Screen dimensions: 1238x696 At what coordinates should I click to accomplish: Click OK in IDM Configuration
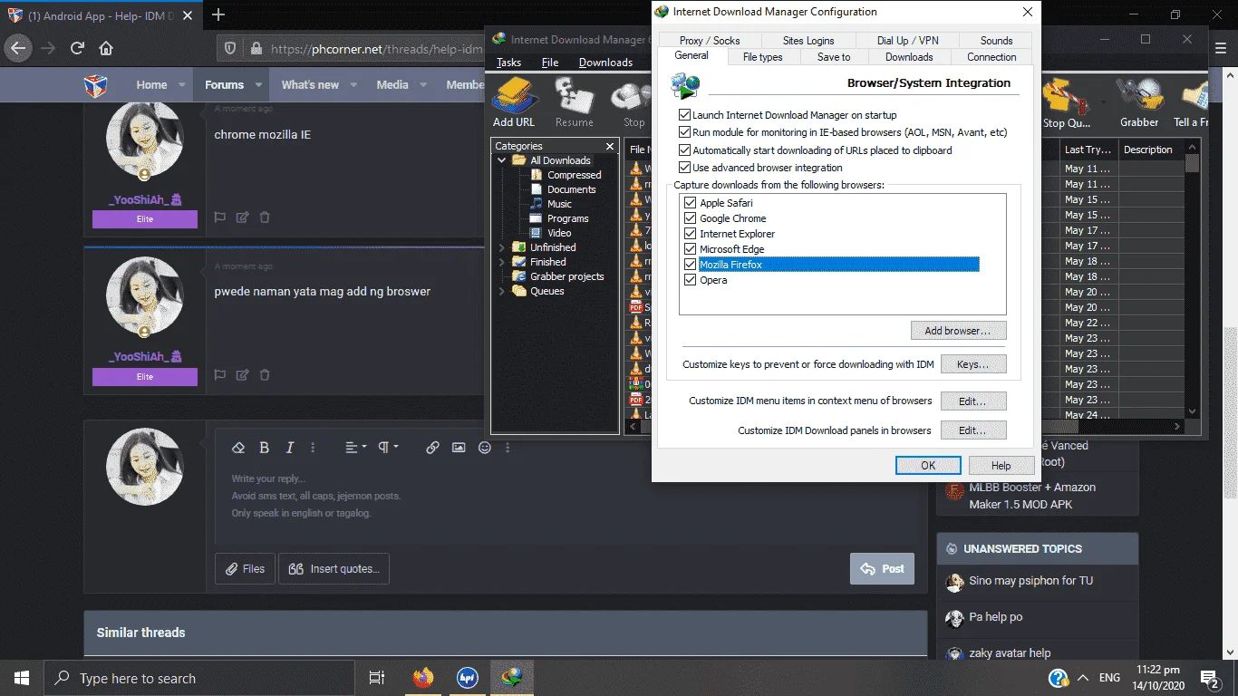tap(928, 466)
